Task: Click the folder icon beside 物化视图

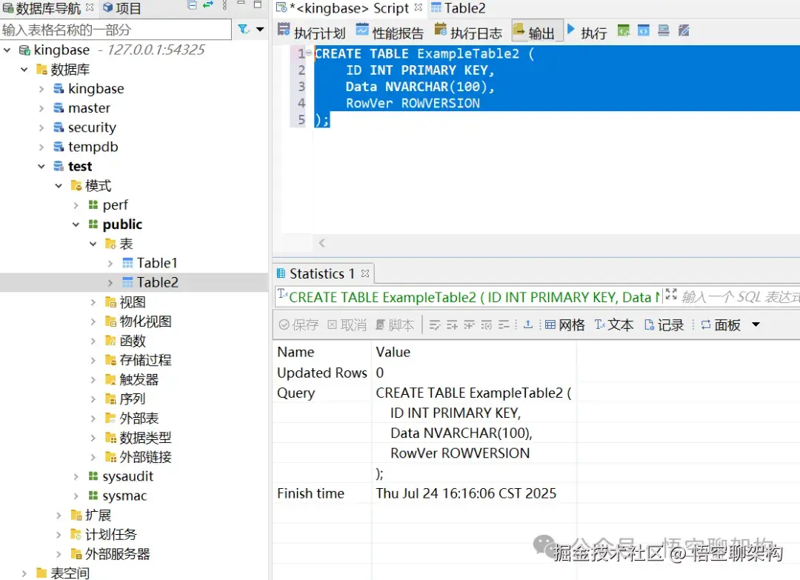Action: tap(110, 321)
